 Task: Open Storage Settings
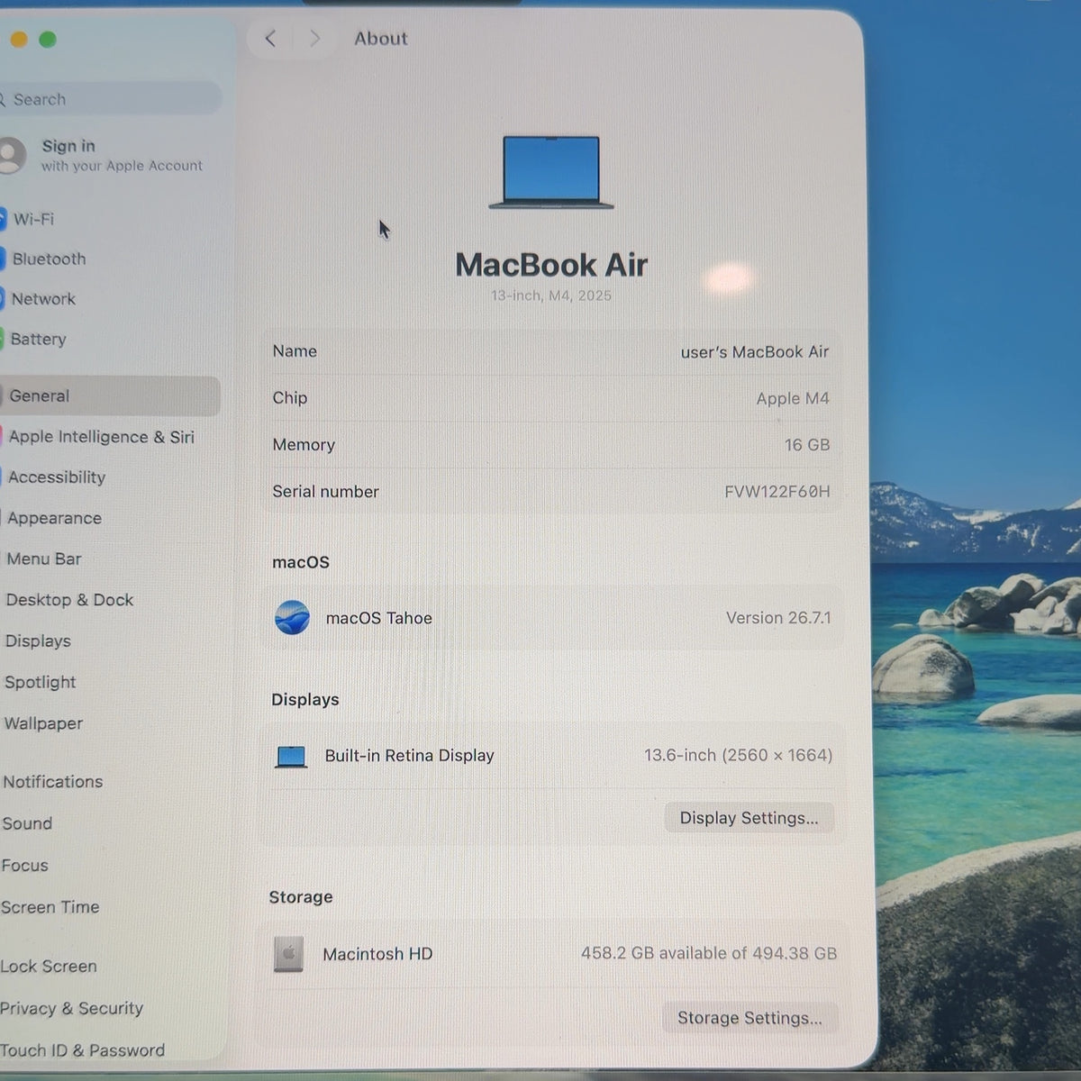tap(749, 1018)
